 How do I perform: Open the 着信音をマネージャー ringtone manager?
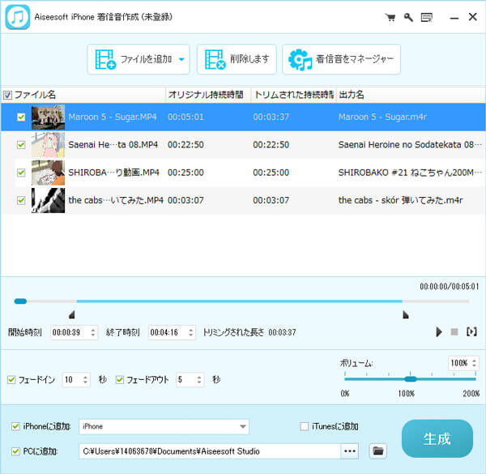click(x=341, y=59)
